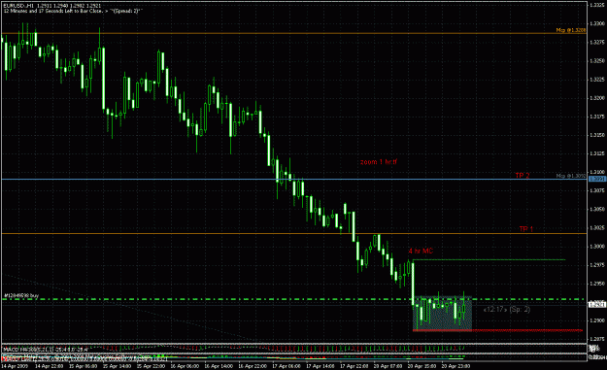The image size is (607, 370).
Task: Click the '20 Apr 23:00' time label
Action: (455, 366)
